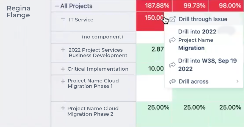Click the Drill through Issue external-link icon
The width and height of the screenshot is (244, 127).
[172, 19]
